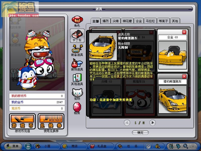The height and width of the screenshot is (151, 201).
Task: Open the 宠物 pet category
Action: click(x=77, y=94)
